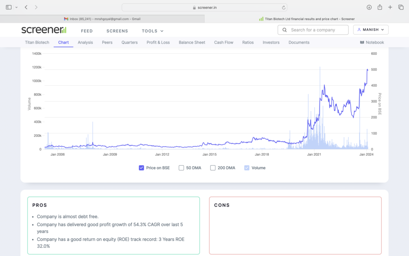The image size is (409, 256).
Task: Click the 54.3% CAGR profit growth line
Action: click(x=110, y=228)
